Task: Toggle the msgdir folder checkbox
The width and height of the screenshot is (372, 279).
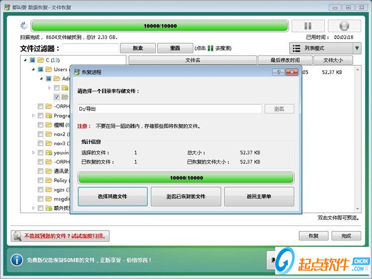Action: [x=41, y=199]
